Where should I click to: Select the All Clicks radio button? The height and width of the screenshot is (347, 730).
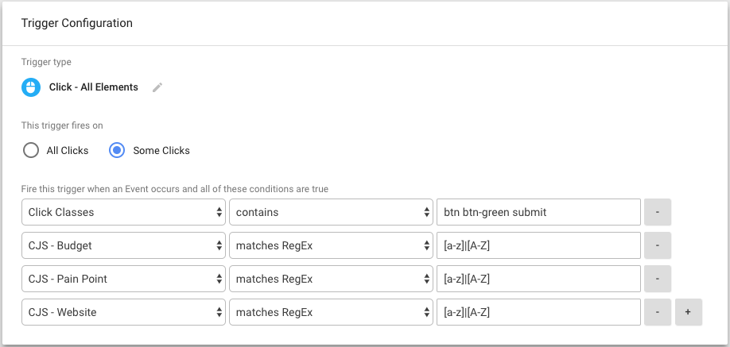[31, 150]
